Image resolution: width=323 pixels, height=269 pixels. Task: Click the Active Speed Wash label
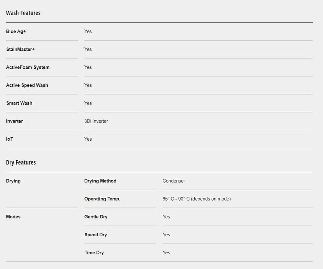coord(27,85)
